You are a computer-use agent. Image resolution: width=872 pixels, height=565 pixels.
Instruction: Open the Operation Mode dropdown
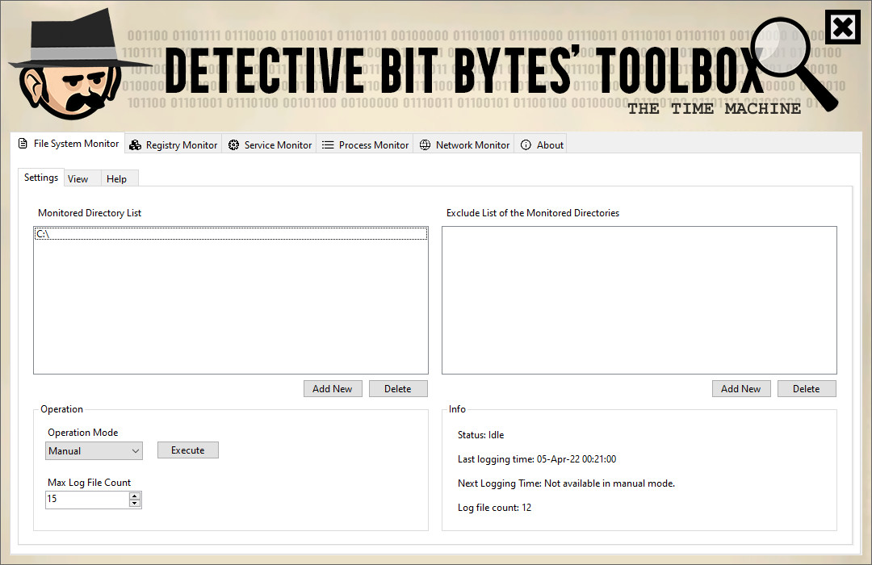click(x=134, y=450)
